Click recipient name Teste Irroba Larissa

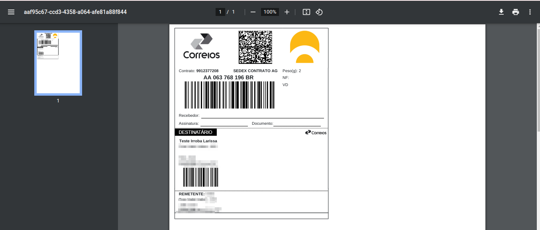coord(198,141)
